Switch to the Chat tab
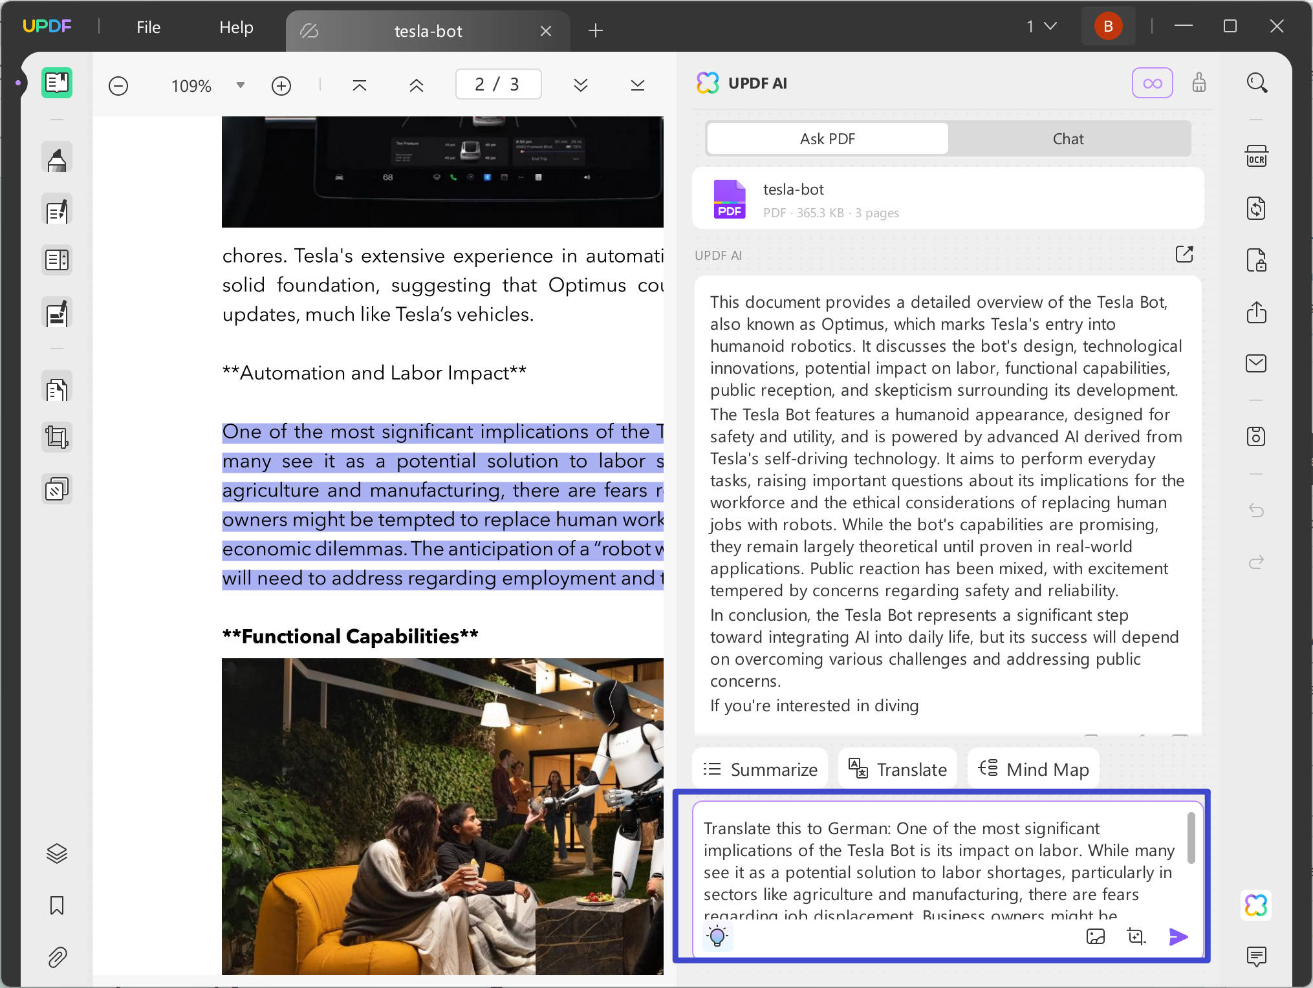1313x988 pixels. (x=1069, y=138)
